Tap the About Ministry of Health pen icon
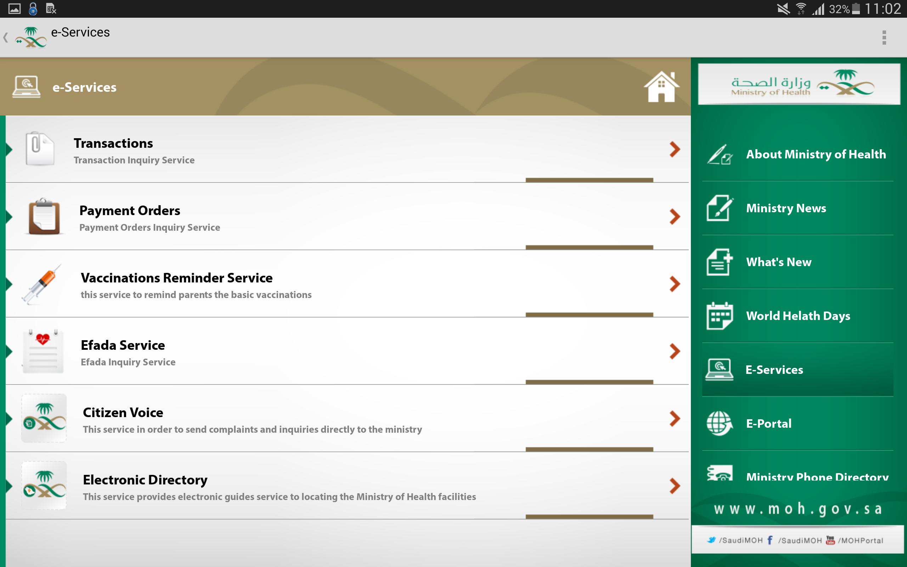The image size is (907, 567). click(x=720, y=154)
